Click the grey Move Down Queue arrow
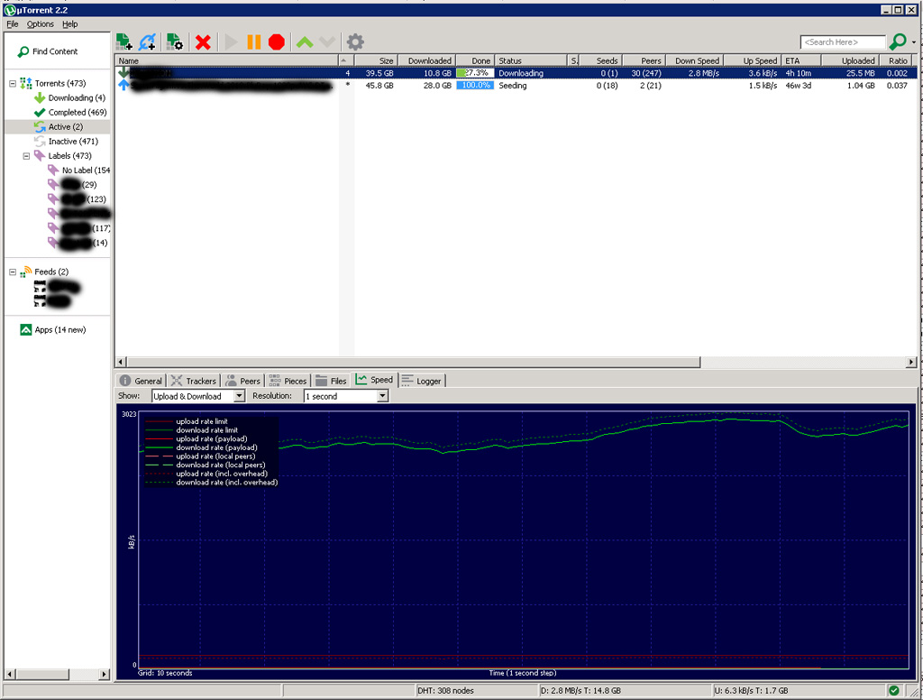The image size is (923, 700). pyautogui.click(x=327, y=42)
